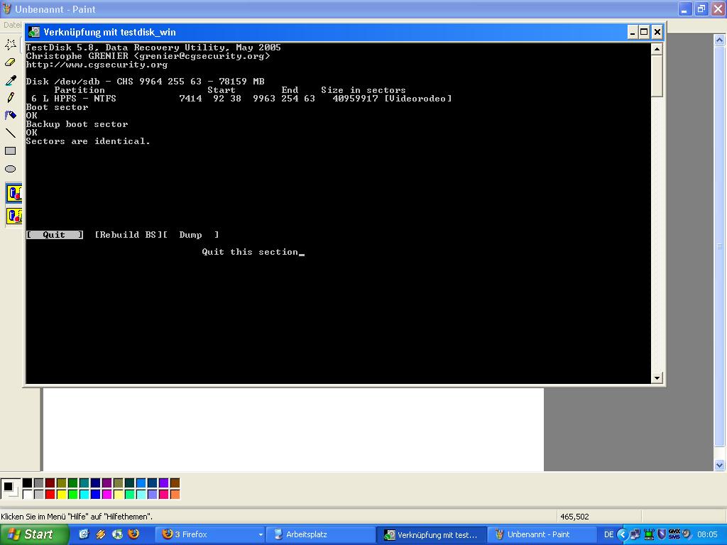Expand the Firefox taskbar group dropdown arrow

pyautogui.click(x=260, y=535)
